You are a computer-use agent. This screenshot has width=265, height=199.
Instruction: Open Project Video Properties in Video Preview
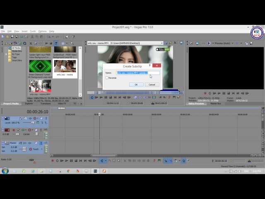tap(191, 43)
